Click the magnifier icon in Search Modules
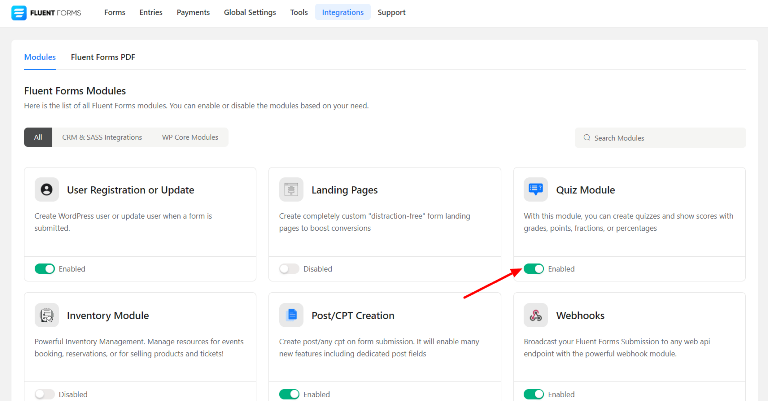The width and height of the screenshot is (768, 401). point(587,138)
